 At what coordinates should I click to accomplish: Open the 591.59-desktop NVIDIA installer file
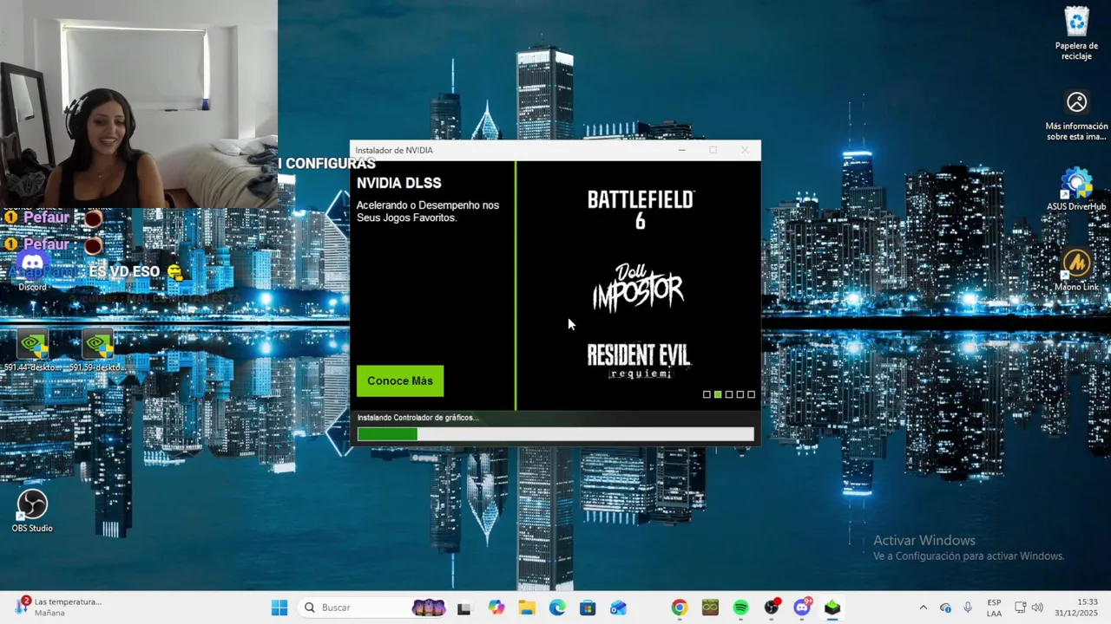pos(97,350)
